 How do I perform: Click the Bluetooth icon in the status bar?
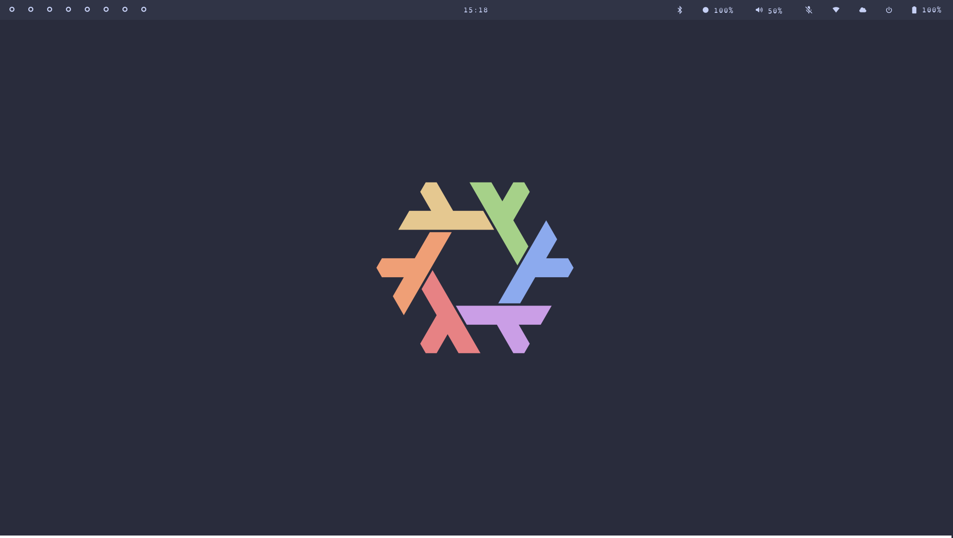pos(679,9)
